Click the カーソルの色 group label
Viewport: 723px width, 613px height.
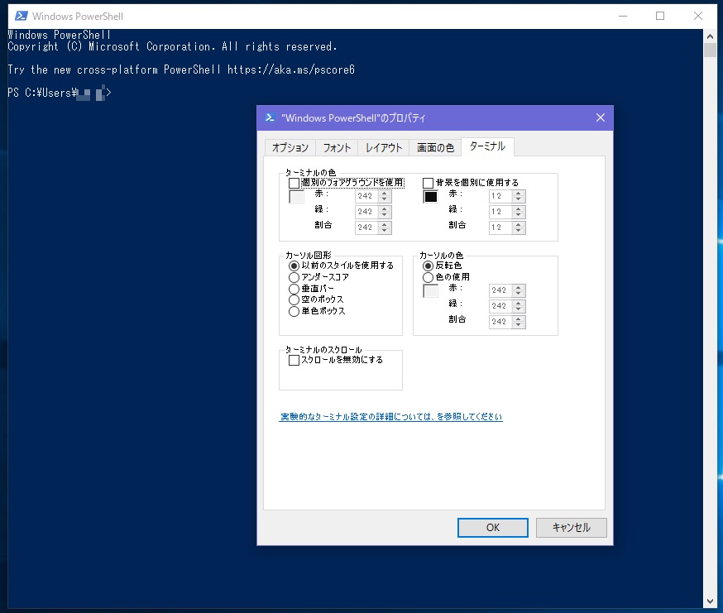441,256
